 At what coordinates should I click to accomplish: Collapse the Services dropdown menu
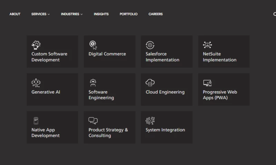[x=40, y=14]
